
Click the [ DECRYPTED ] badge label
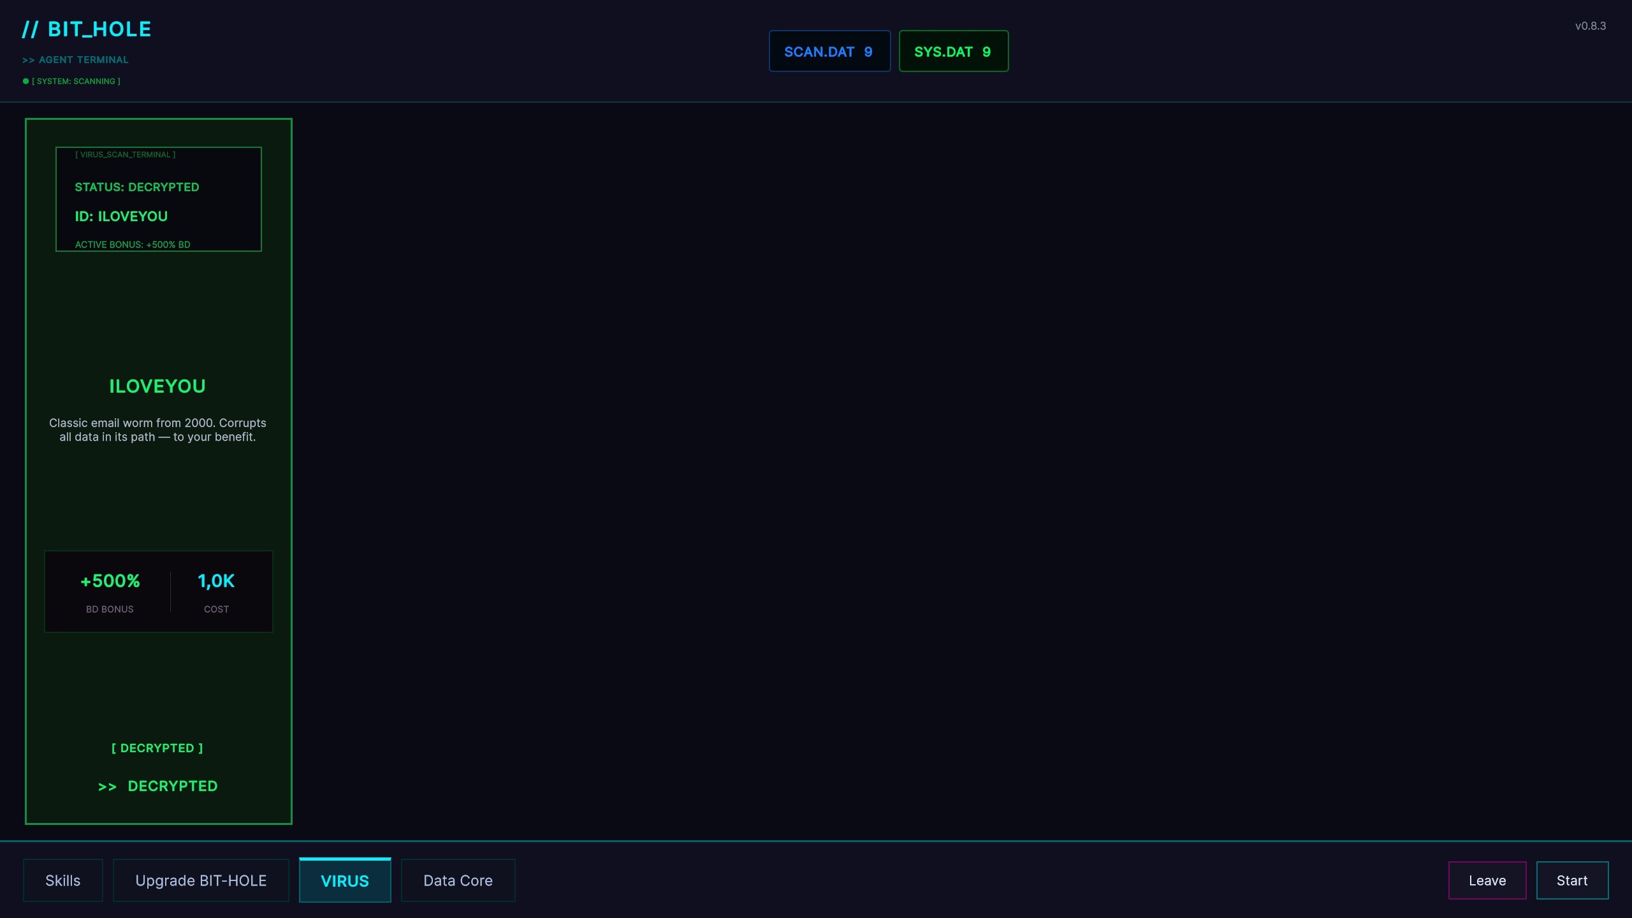[x=157, y=748]
